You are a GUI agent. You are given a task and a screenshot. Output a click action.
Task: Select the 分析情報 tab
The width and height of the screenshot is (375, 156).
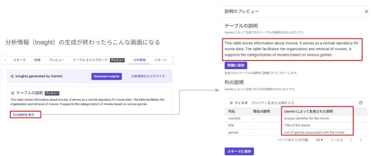click(140, 60)
